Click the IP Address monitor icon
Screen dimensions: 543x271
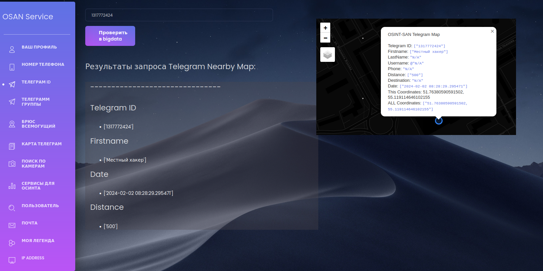click(x=12, y=260)
